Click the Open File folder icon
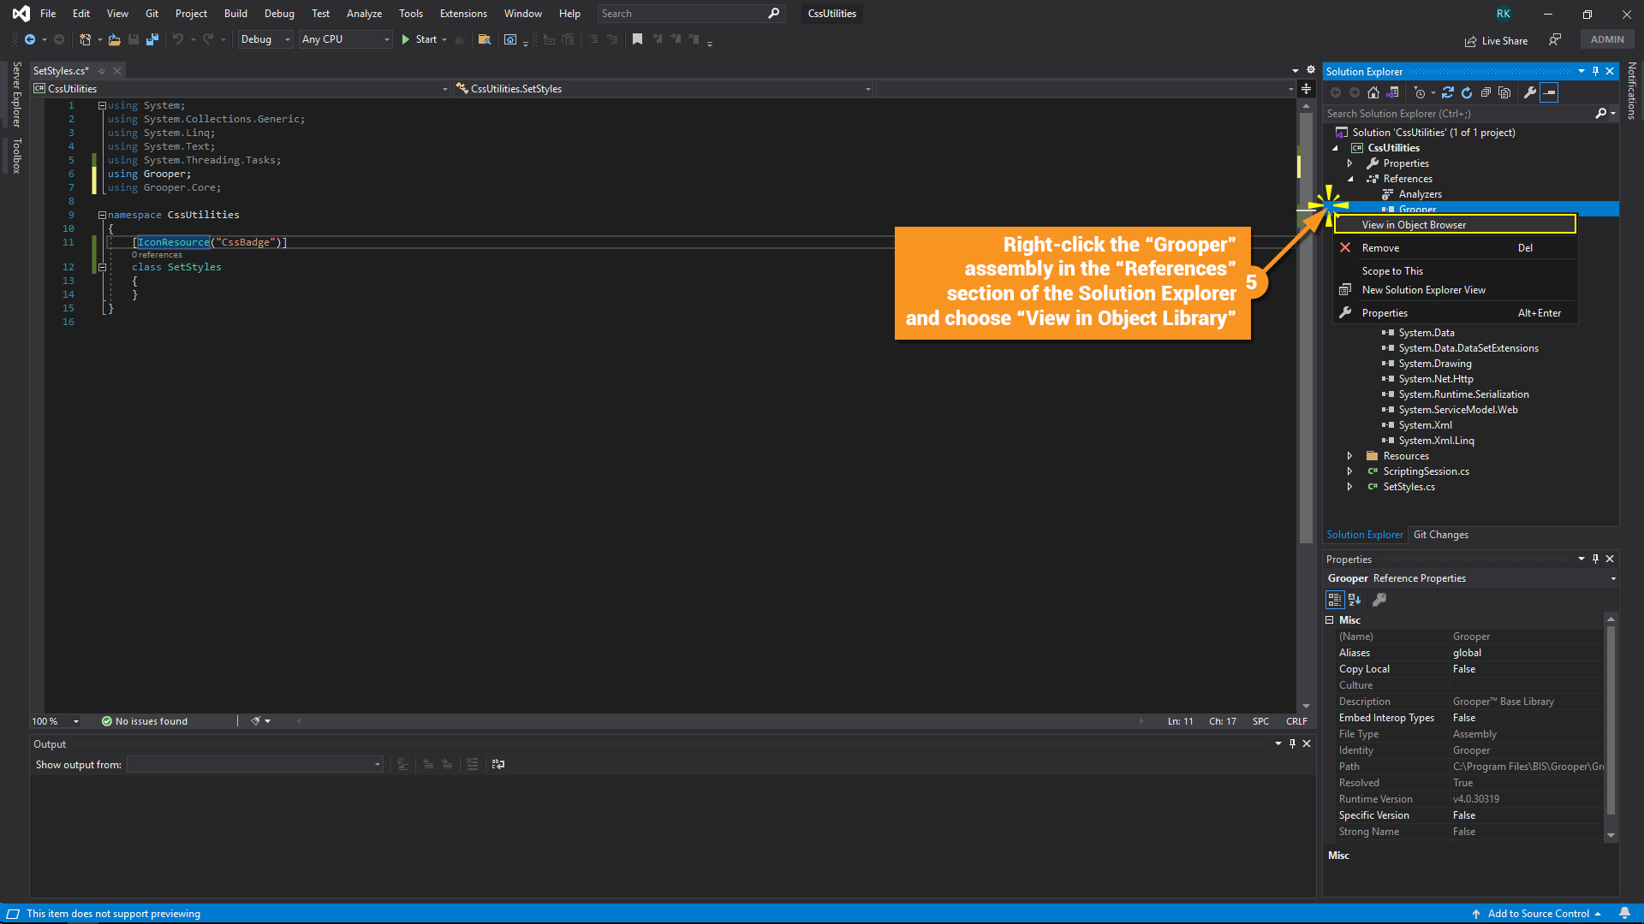The image size is (1644, 924). point(114,39)
